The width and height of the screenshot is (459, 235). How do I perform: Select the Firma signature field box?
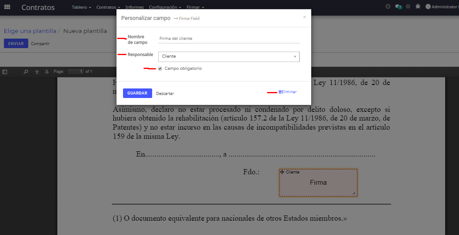(318, 183)
